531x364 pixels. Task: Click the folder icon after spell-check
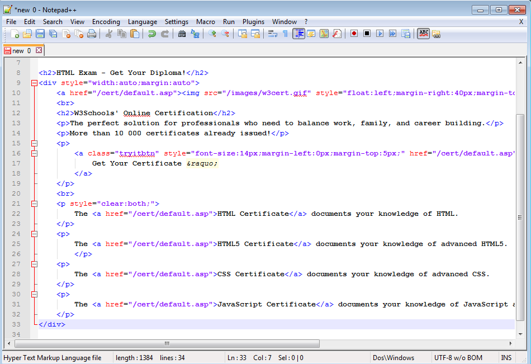click(x=437, y=34)
